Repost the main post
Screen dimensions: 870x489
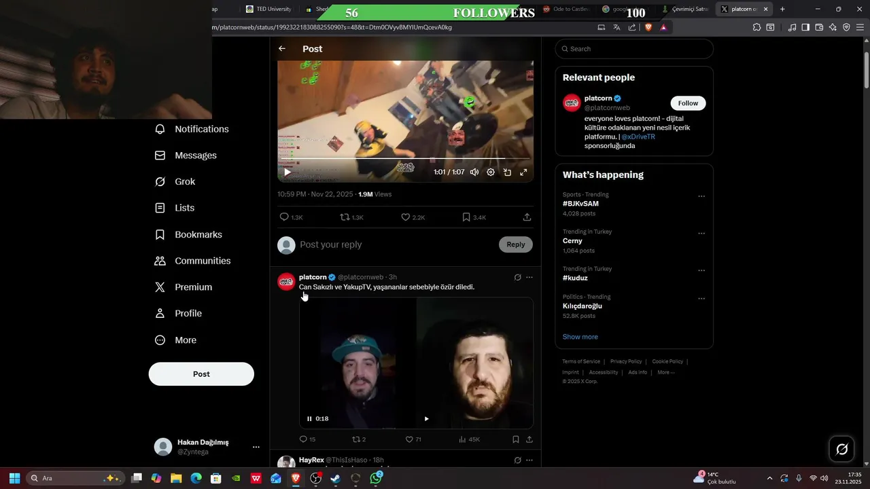(x=352, y=217)
